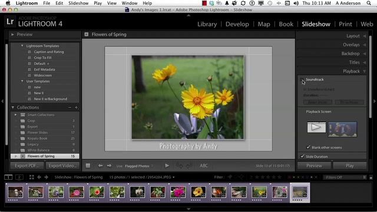Uncheck Blank other screens
The width and height of the screenshot is (377, 212).
308,147
